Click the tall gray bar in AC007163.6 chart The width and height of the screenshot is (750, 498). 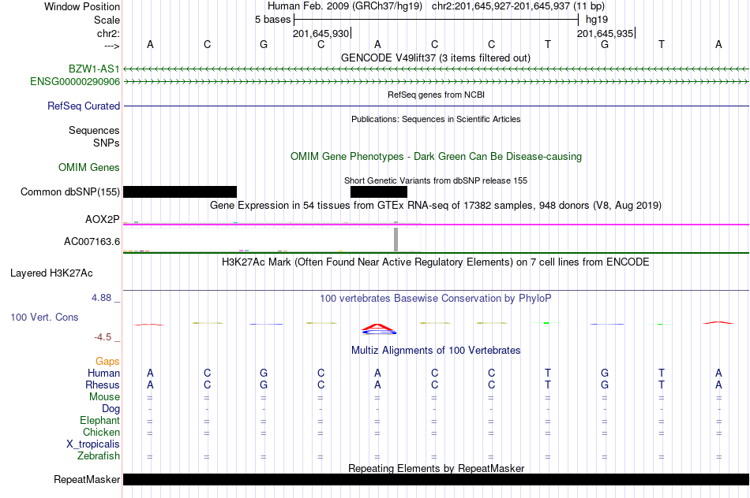[x=396, y=238]
